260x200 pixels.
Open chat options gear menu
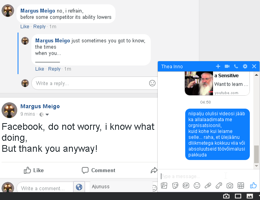245,66
